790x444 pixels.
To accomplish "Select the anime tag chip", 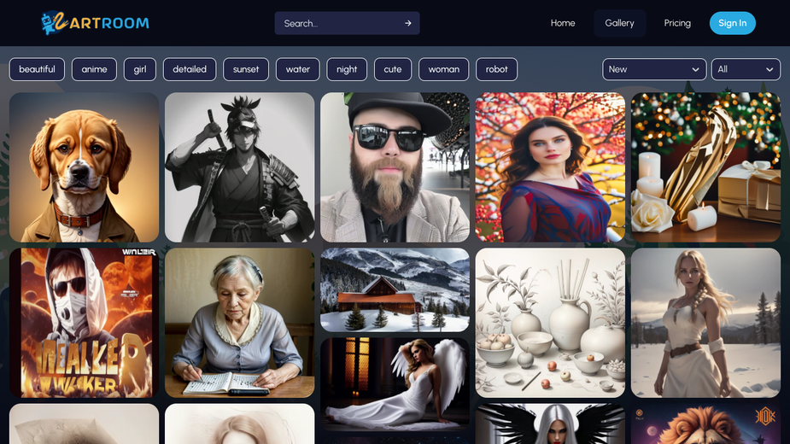I will click(94, 69).
